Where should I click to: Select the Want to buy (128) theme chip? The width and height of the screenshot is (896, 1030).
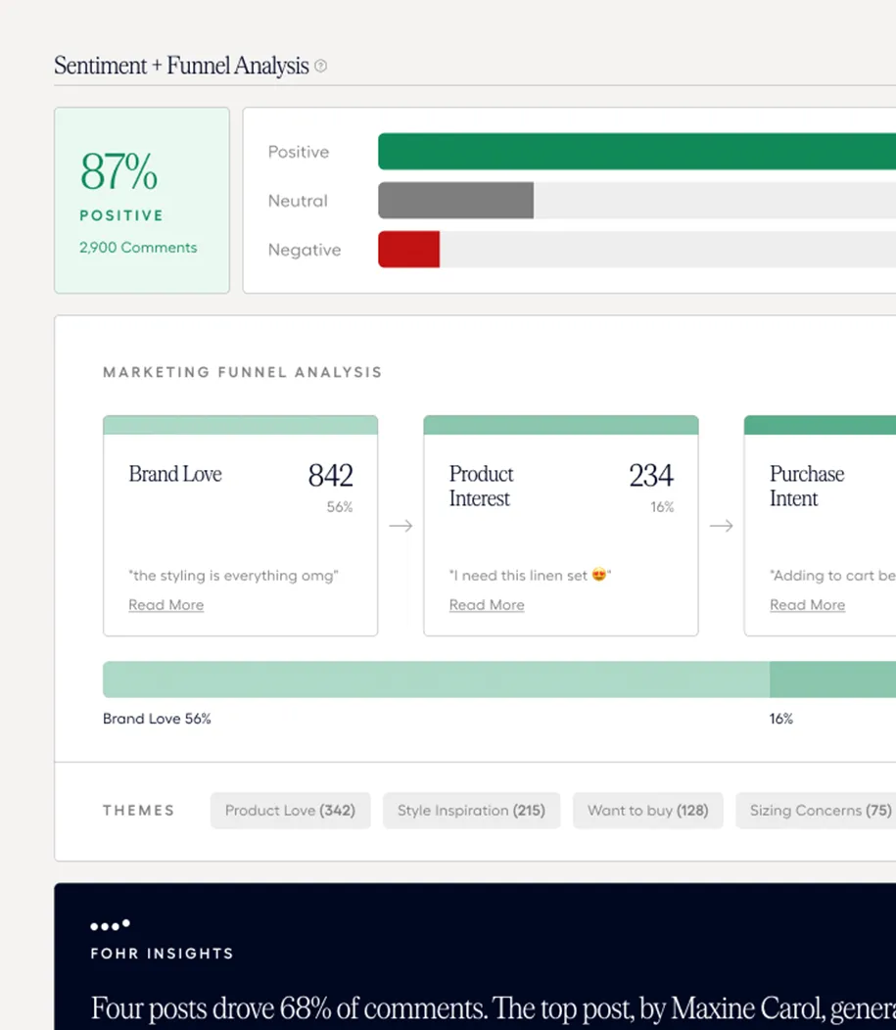click(647, 811)
